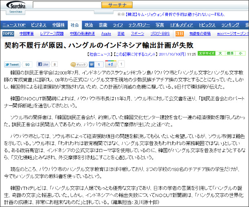Open the mixiページオープン link
The image size is (249, 207).
point(233,34)
